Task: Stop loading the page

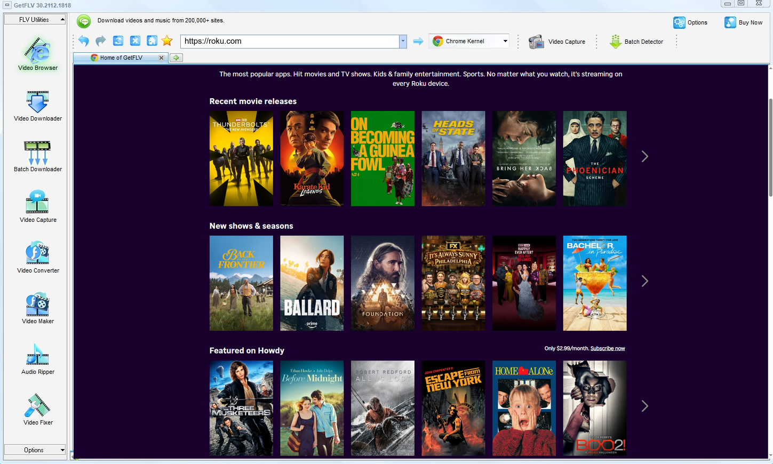Action: tap(136, 41)
